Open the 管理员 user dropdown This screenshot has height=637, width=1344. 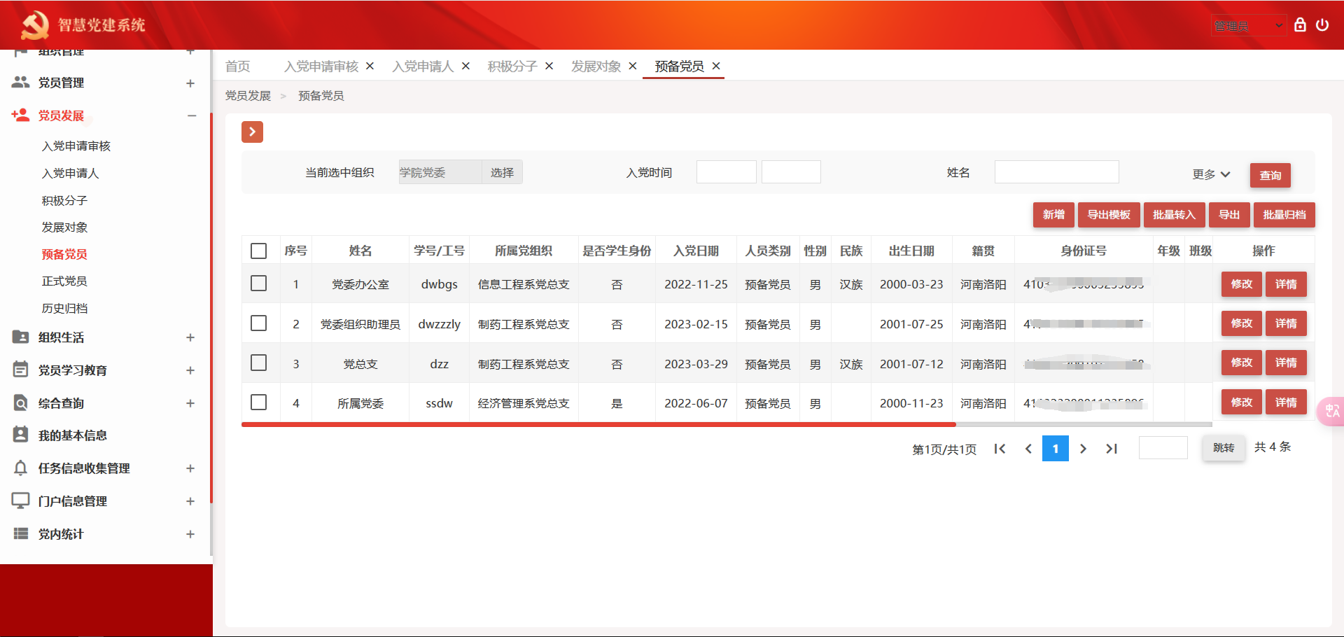[x=1249, y=26]
